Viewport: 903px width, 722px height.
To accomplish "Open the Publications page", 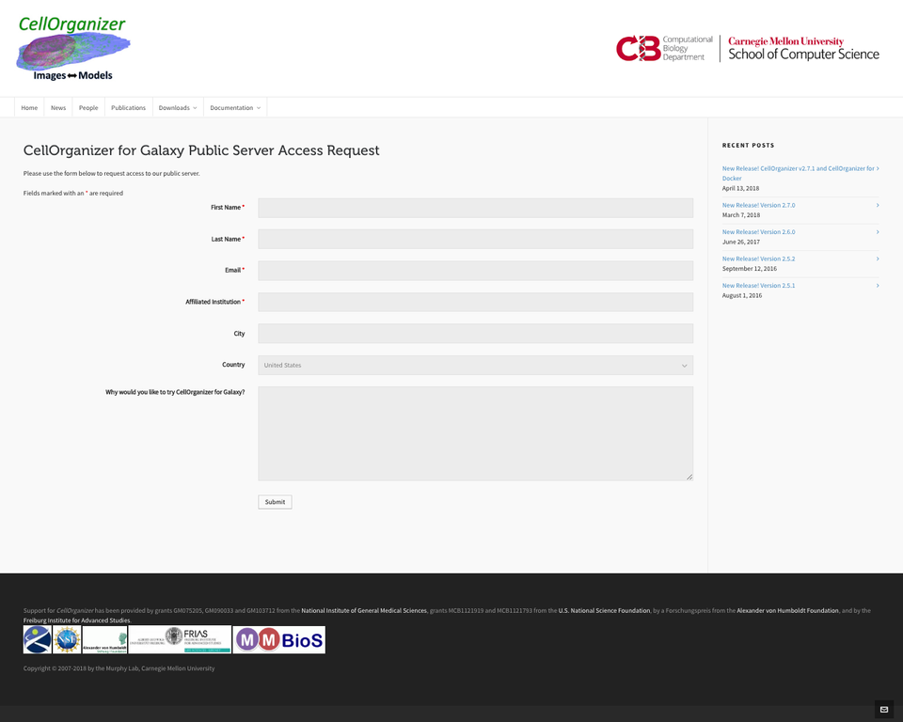I will (129, 108).
